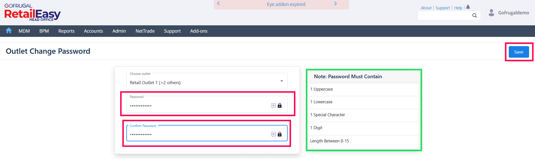Open the About link
The image size is (535, 159).
(x=426, y=8)
